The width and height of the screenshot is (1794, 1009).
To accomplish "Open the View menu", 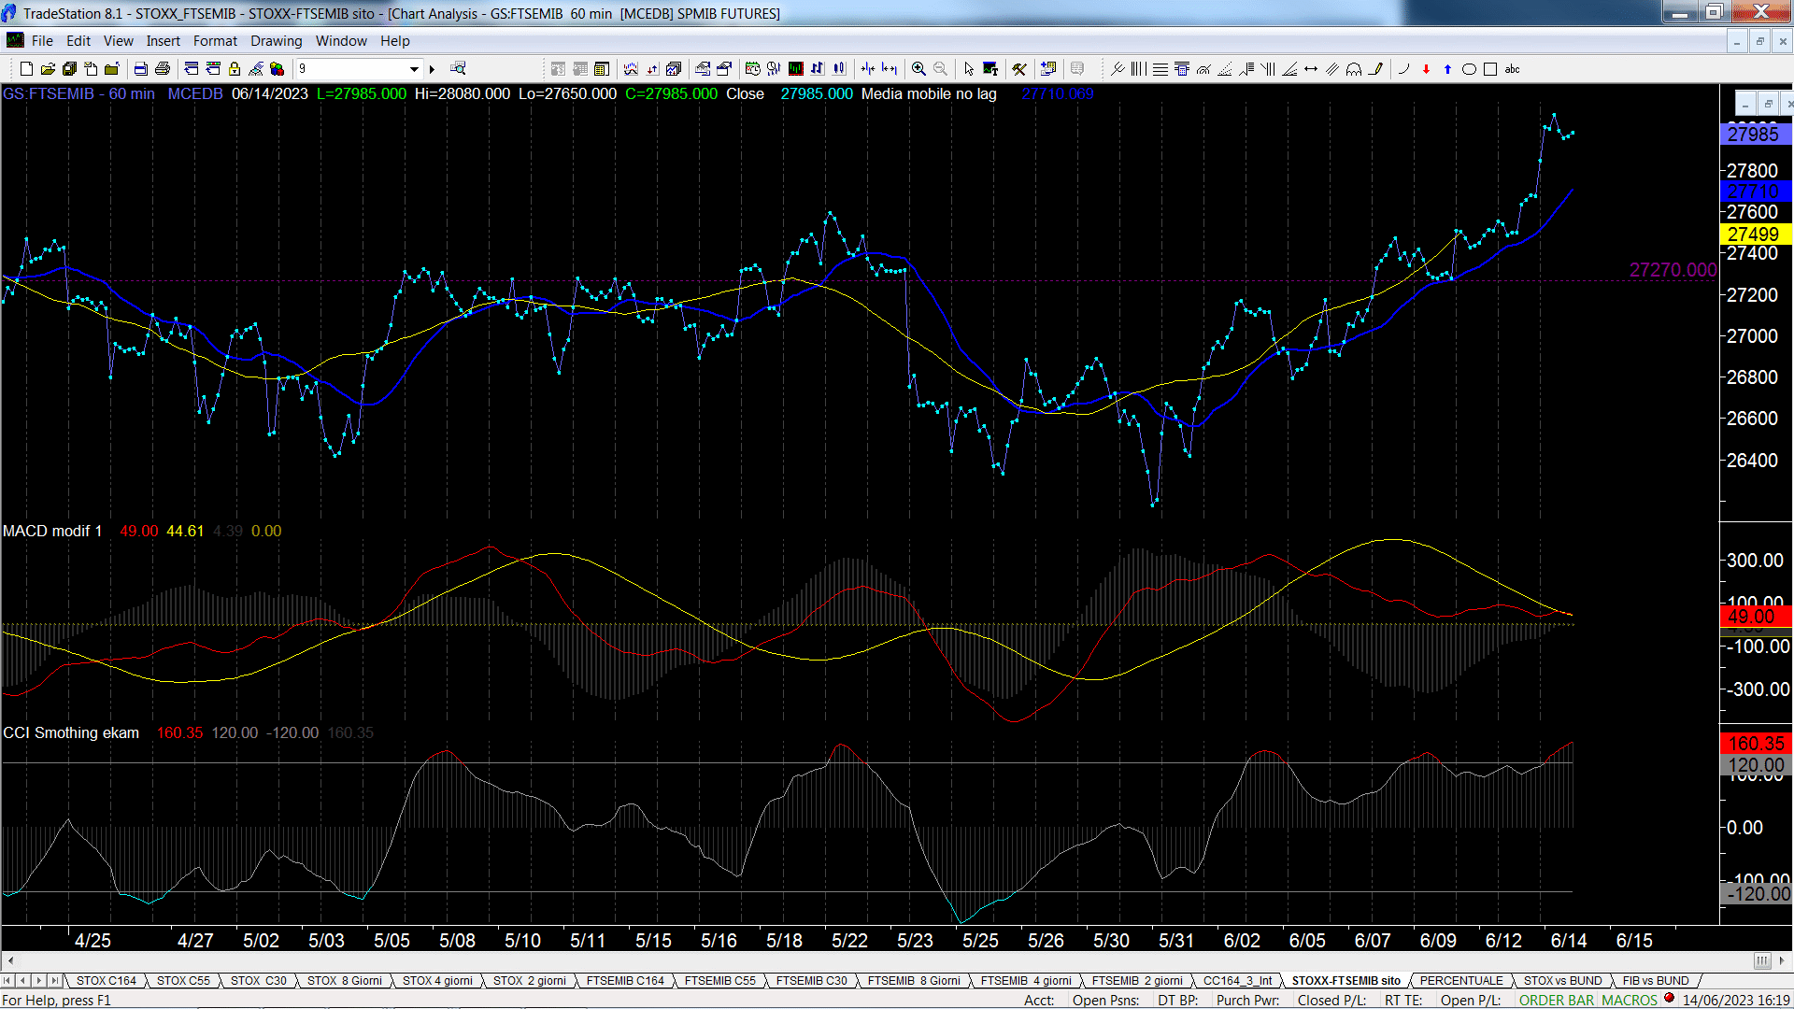I will (x=119, y=41).
